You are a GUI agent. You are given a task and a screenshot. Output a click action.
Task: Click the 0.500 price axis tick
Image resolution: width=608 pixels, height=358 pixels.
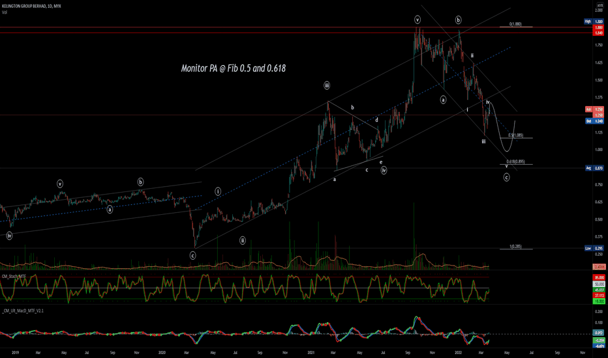point(599,219)
